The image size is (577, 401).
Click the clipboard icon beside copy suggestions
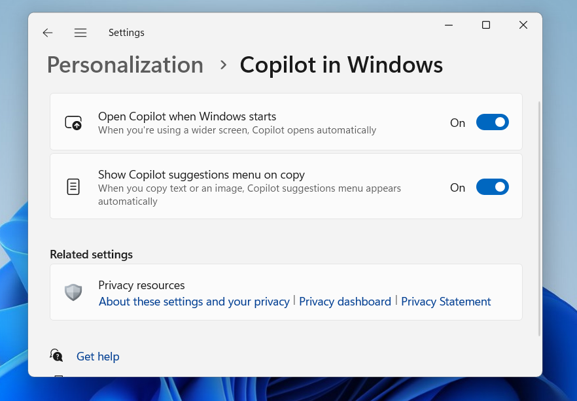[x=73, y=187]
